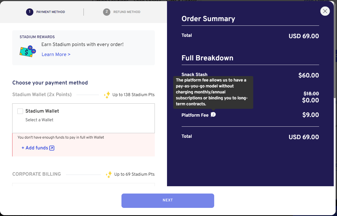Click the struck-through $18.00 price
The width and height of the screenshot is (337, 216).
coord(311,94)
